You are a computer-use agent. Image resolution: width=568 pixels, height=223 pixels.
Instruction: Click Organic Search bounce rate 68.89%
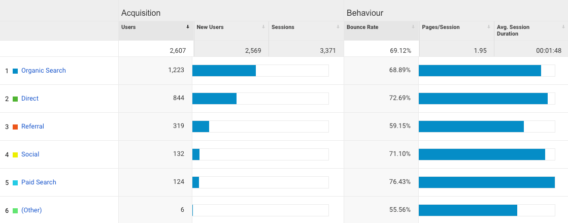pyautogui.click(x=400, y=70)
